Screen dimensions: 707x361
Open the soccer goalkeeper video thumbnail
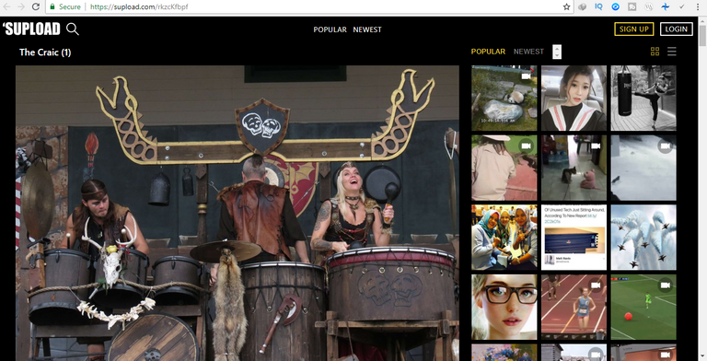643,307
